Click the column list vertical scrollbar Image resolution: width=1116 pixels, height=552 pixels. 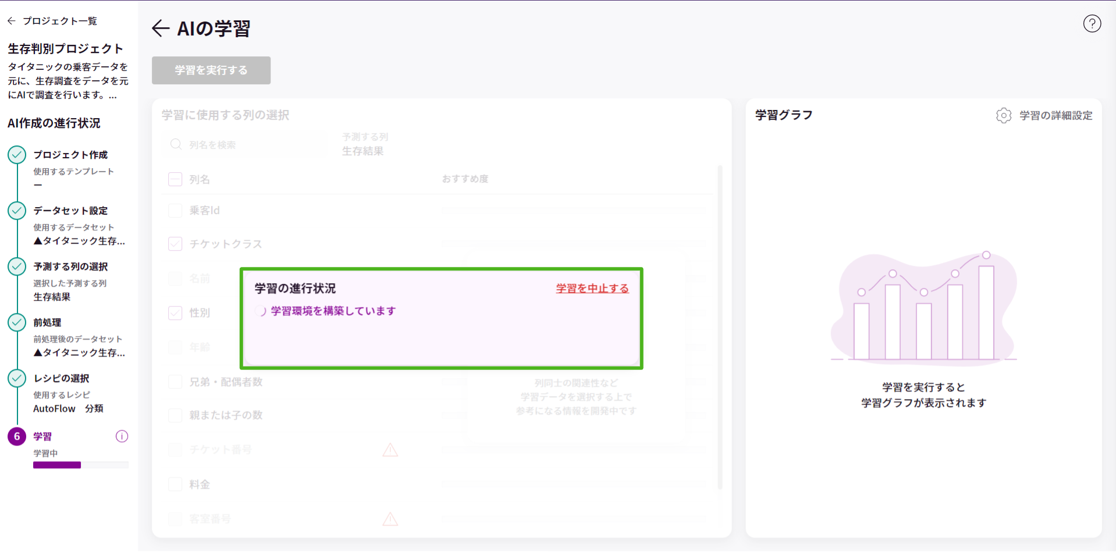coord(720,327)
